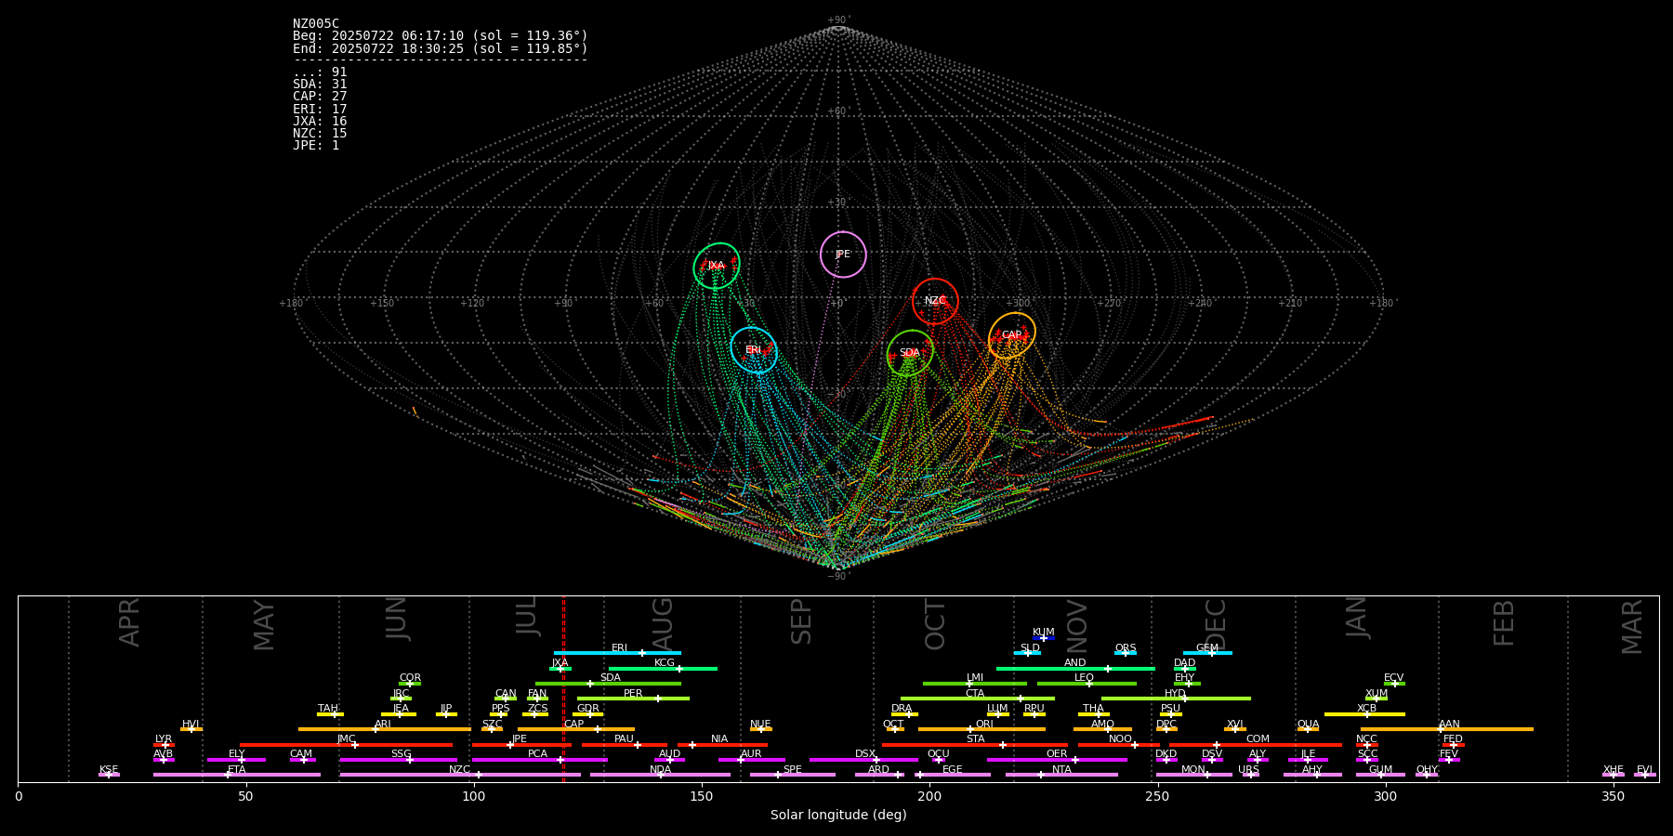This screenshot has height=836, width=1673.
Task: Select the PER shower bar in timeline
Action: [633, 699]
